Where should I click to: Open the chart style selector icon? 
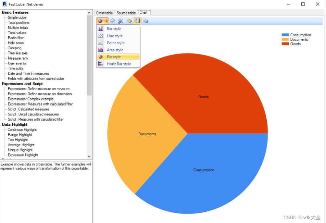click(100, 21)
